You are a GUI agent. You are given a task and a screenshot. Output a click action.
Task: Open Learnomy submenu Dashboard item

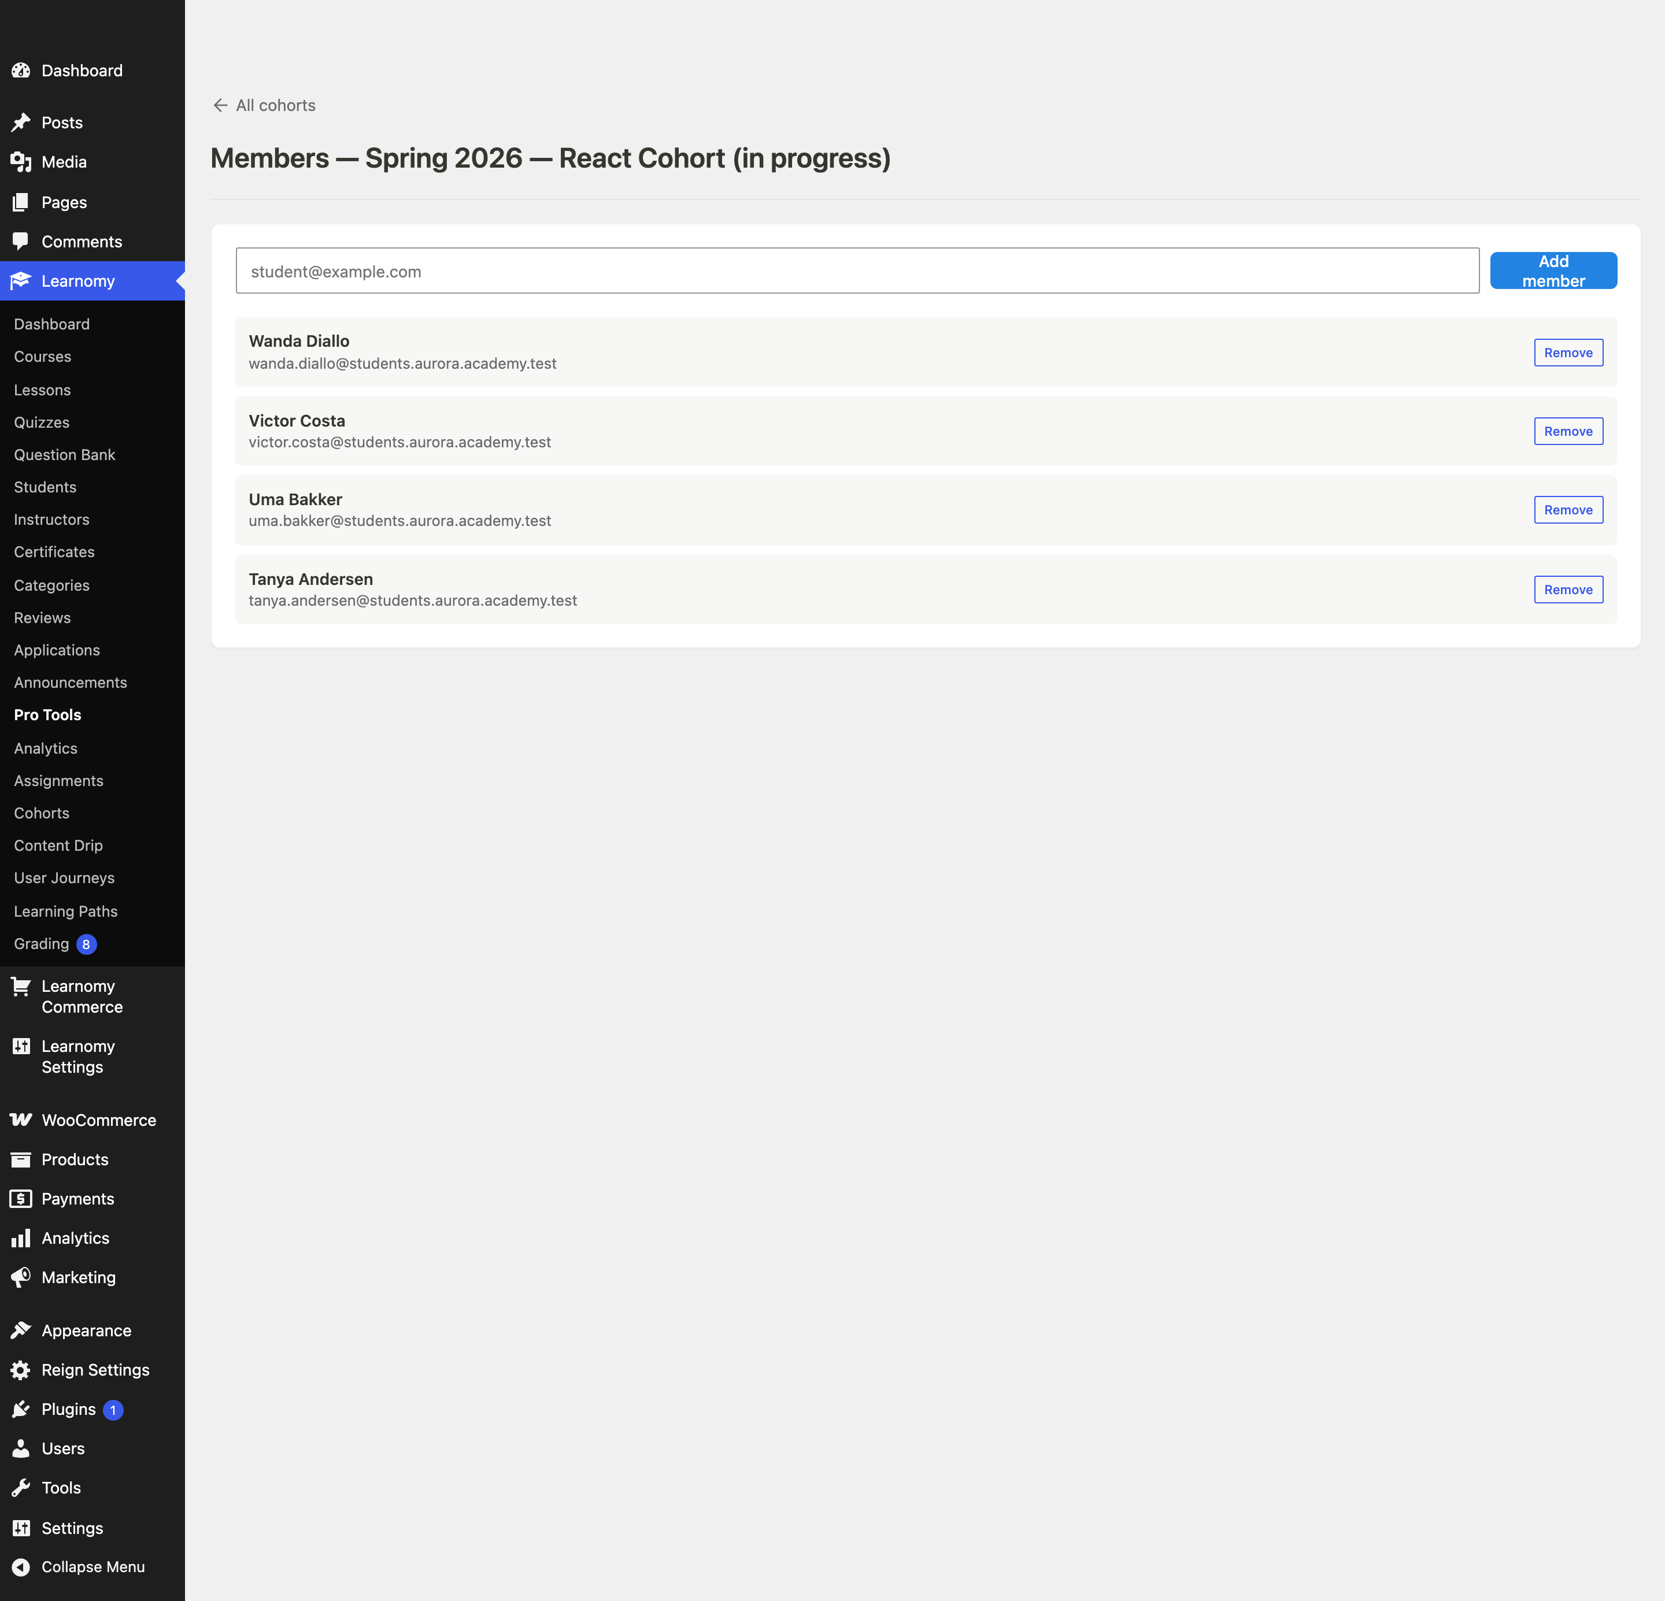click(x=52, y=324)
